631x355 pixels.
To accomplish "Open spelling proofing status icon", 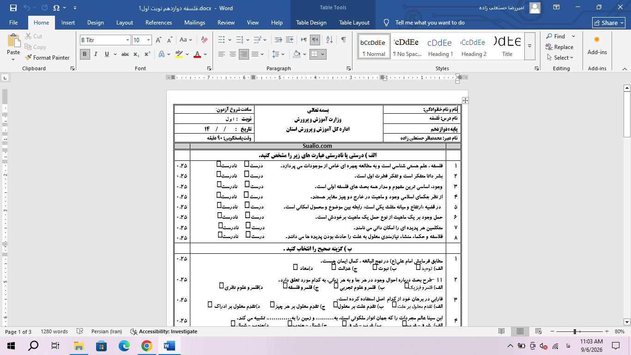I will 79,331.
